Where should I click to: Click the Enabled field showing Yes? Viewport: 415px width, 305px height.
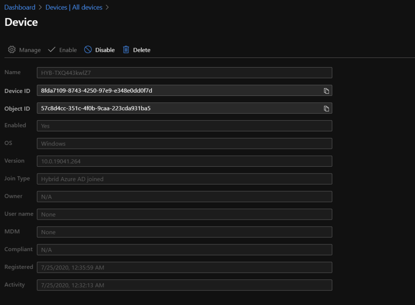click(x=184, y=126)
